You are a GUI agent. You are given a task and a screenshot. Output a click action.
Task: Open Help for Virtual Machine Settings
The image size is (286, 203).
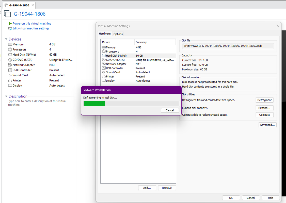click(x=271, y=198)
